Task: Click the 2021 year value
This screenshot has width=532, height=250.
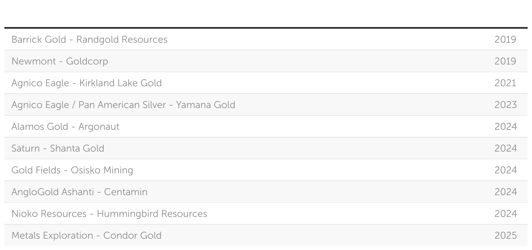Action: click(x=505, y=83)
